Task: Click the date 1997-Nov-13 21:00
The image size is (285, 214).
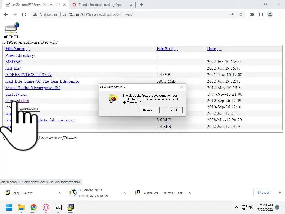Action: (x=225, y=94)
